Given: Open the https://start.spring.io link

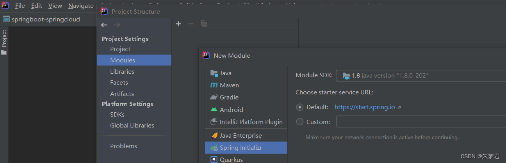Looking at the screenshot, I should [x=365, y=107].
